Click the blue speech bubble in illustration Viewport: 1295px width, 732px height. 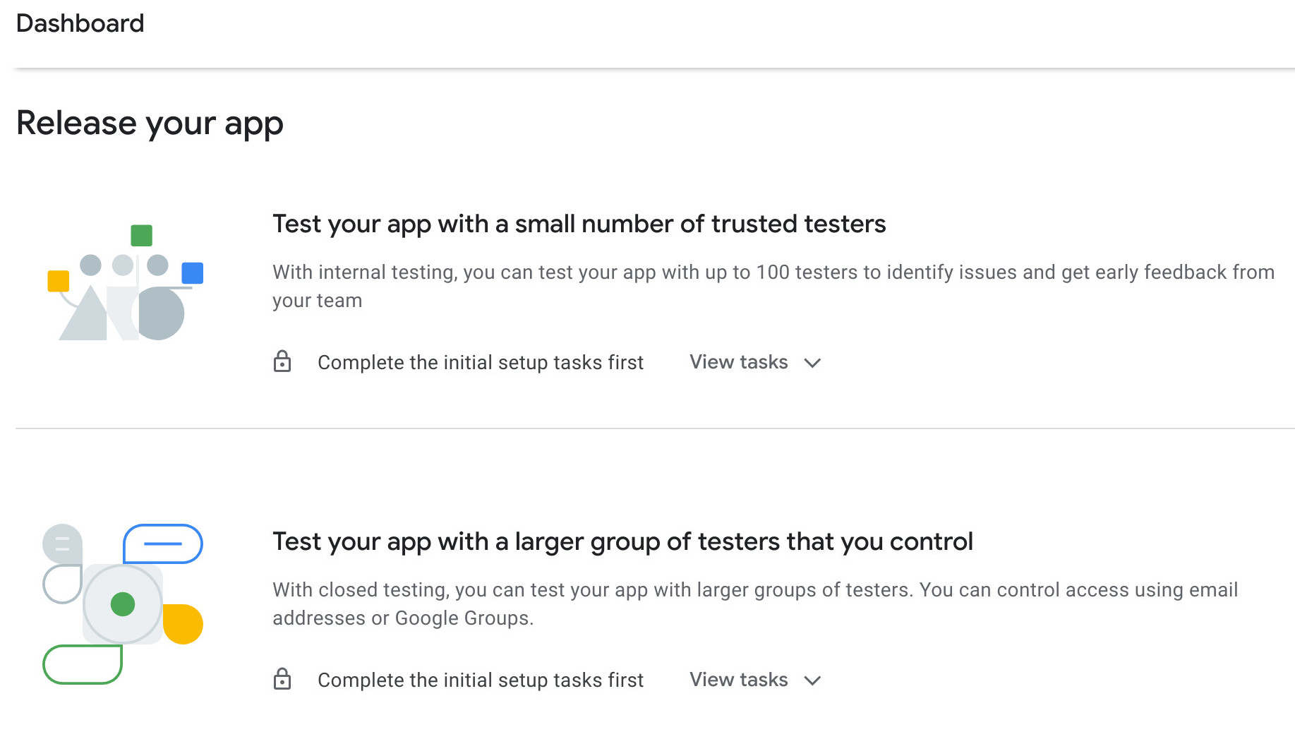click(163, 544)
